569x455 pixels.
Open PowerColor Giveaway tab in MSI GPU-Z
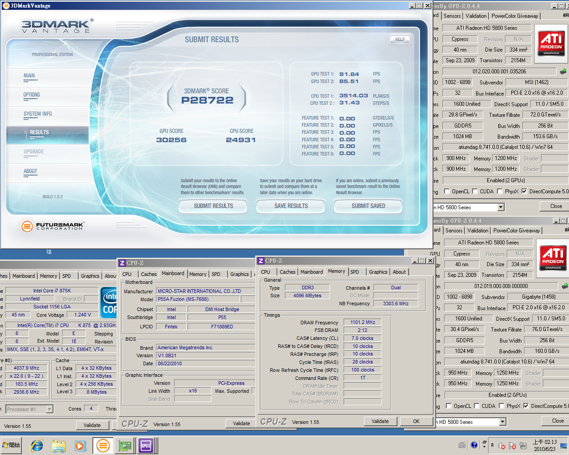[515, 16]
